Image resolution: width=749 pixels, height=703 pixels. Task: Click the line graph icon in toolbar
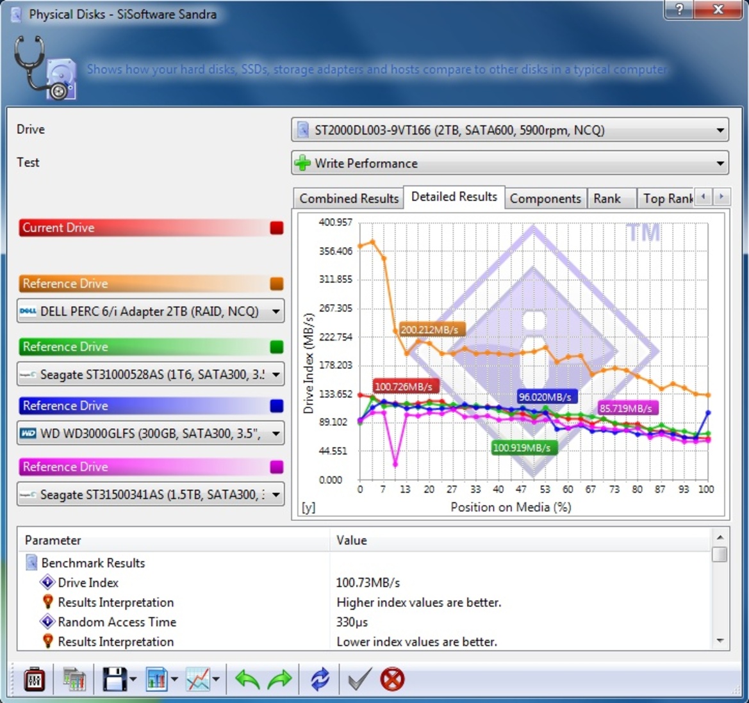pyautogui.click(x=198, y=679)
